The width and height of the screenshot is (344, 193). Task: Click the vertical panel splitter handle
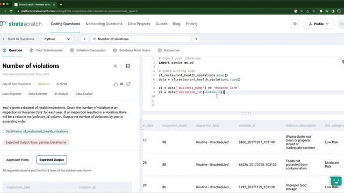(141, 125)
